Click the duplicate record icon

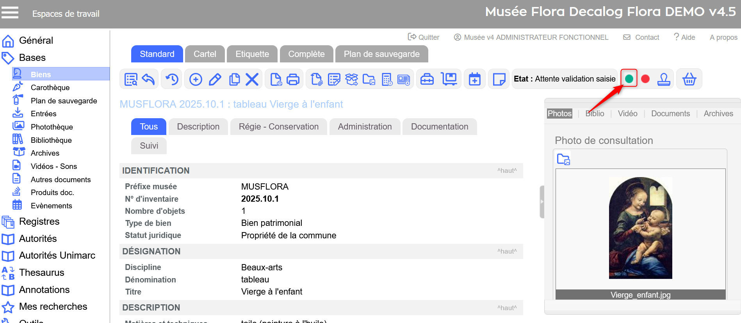point(234,79)
